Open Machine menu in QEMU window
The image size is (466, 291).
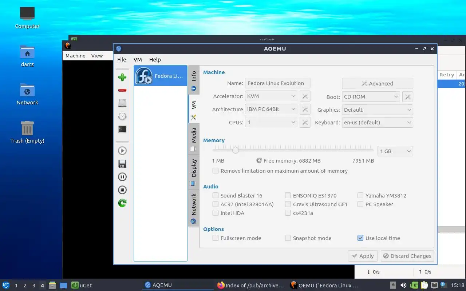click(x=75, y=56)
